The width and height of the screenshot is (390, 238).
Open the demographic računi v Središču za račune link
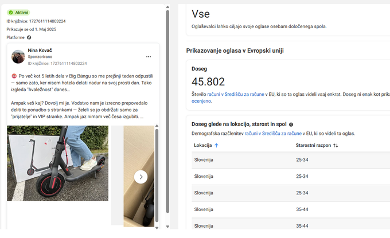point(273,134)
